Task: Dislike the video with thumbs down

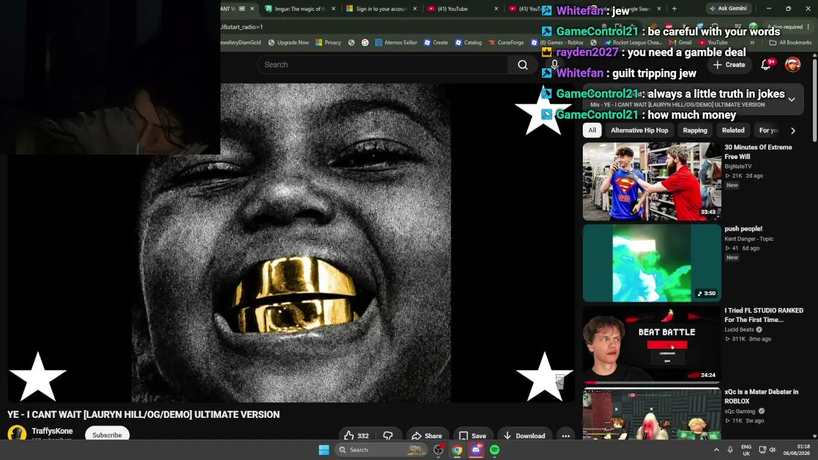Action: [388, 436]
